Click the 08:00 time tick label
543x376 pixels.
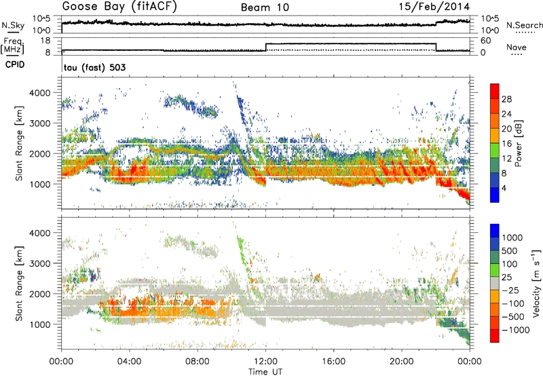click(197, 362)
